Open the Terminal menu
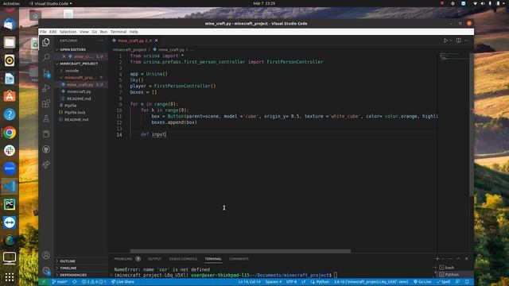This screenshot has height=286, width=509. (x=119, y=32)
